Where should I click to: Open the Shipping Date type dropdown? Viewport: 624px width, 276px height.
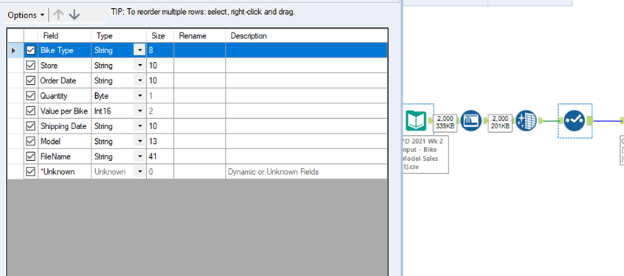[x=139, y=126]
